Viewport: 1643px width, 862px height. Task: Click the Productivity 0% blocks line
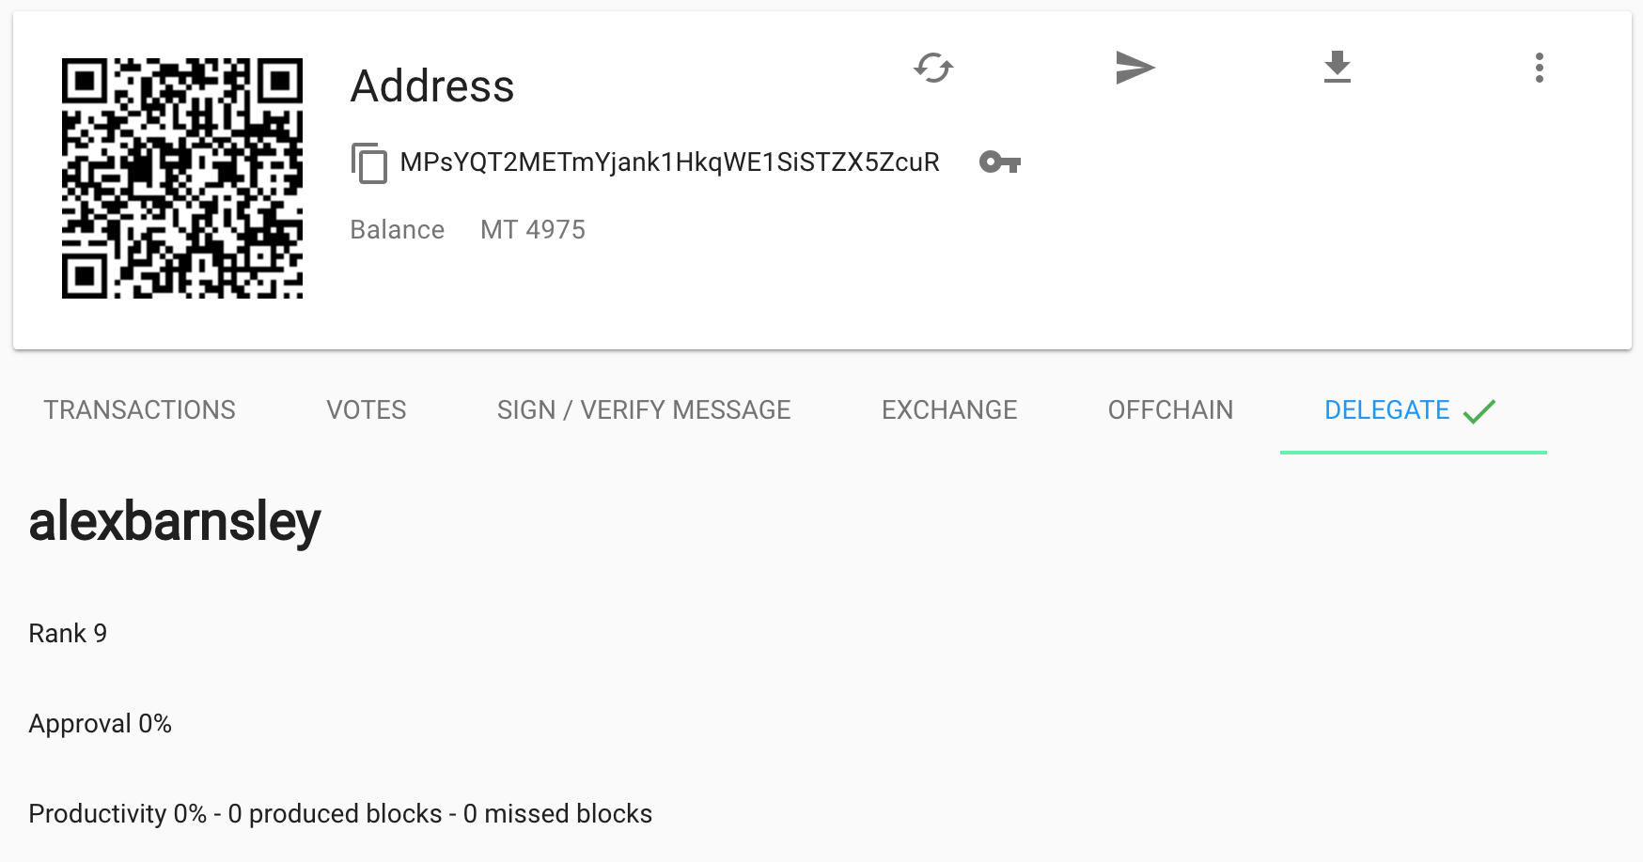(x=340, y=814)
